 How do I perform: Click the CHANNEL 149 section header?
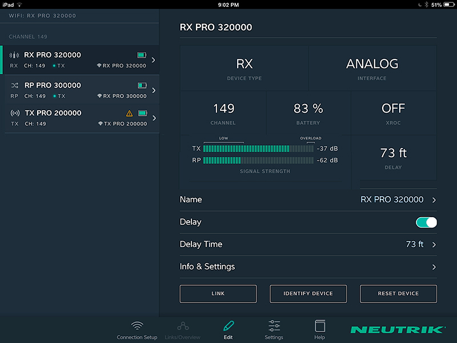click(x=28, y=37)
